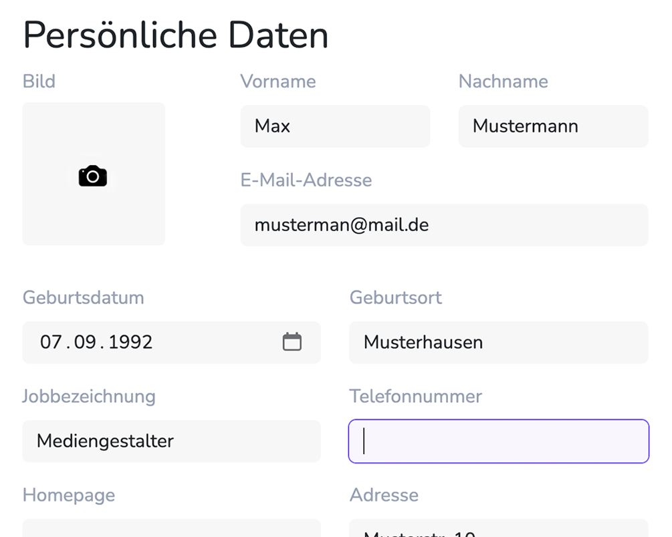
Task: Click the Vorname field containing Max
Action: pyautogui.click(x=335, y=126)
